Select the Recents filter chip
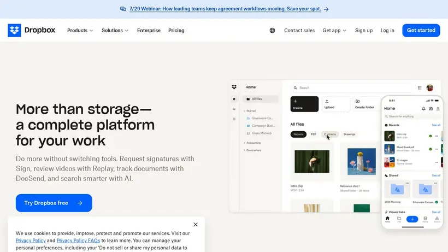The height and width of the screenshot is (252, 448). [x=298, y=134]
